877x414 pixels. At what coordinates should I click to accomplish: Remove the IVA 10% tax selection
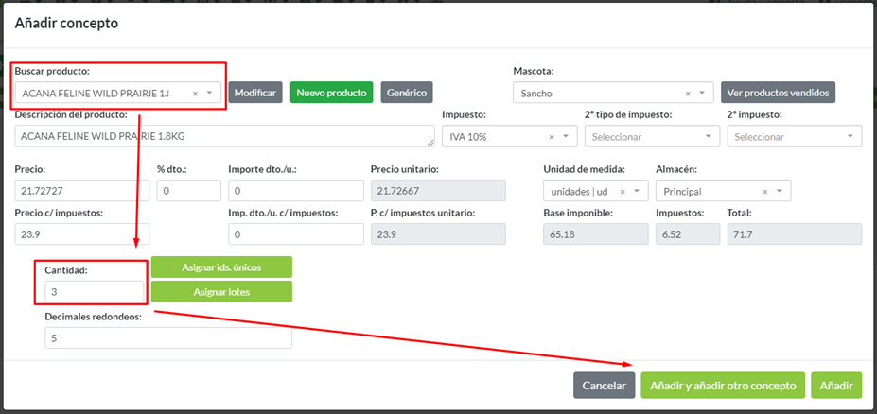[x=552, y=137]
